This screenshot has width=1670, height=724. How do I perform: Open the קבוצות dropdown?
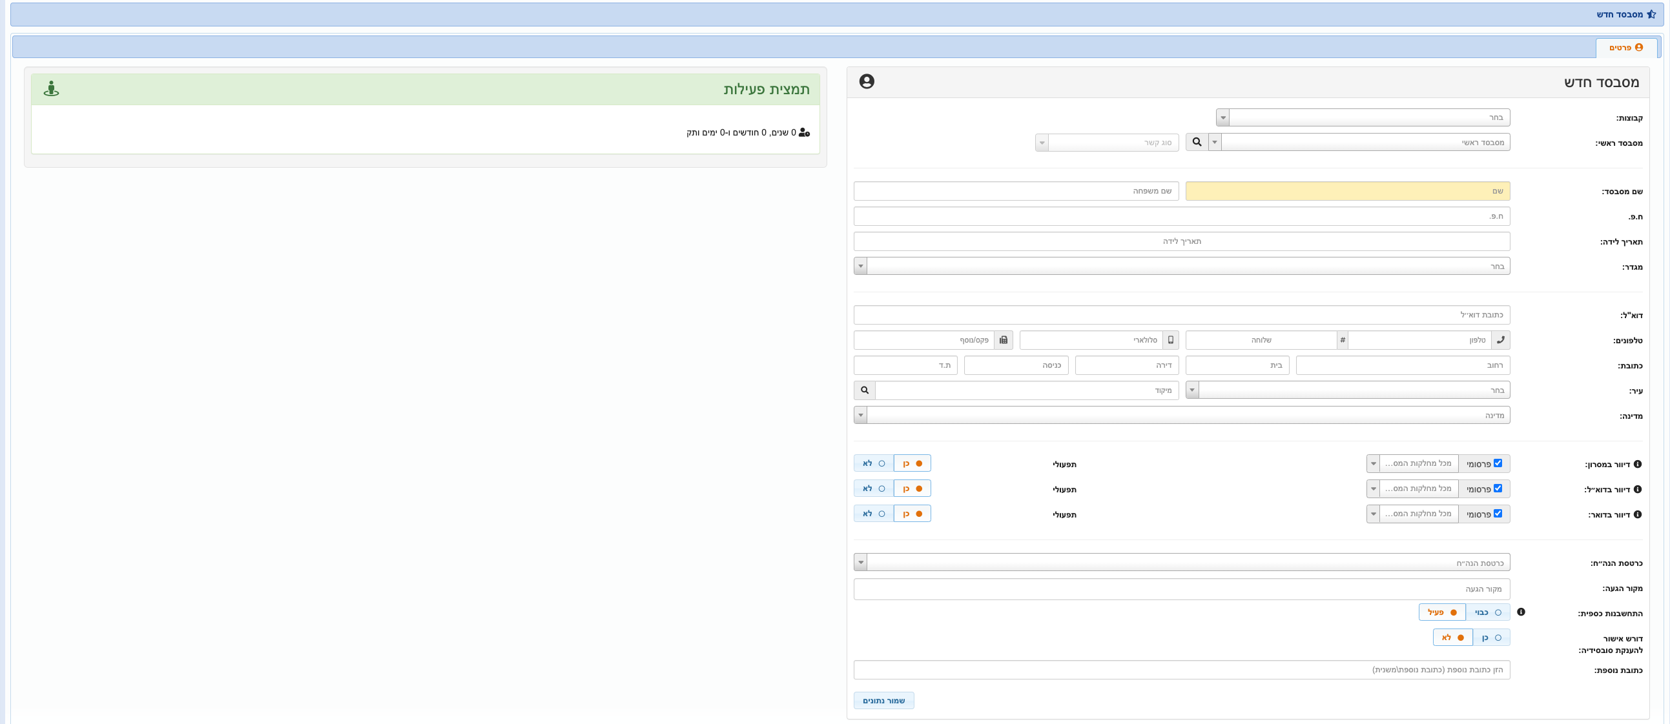click(1363, 117)
